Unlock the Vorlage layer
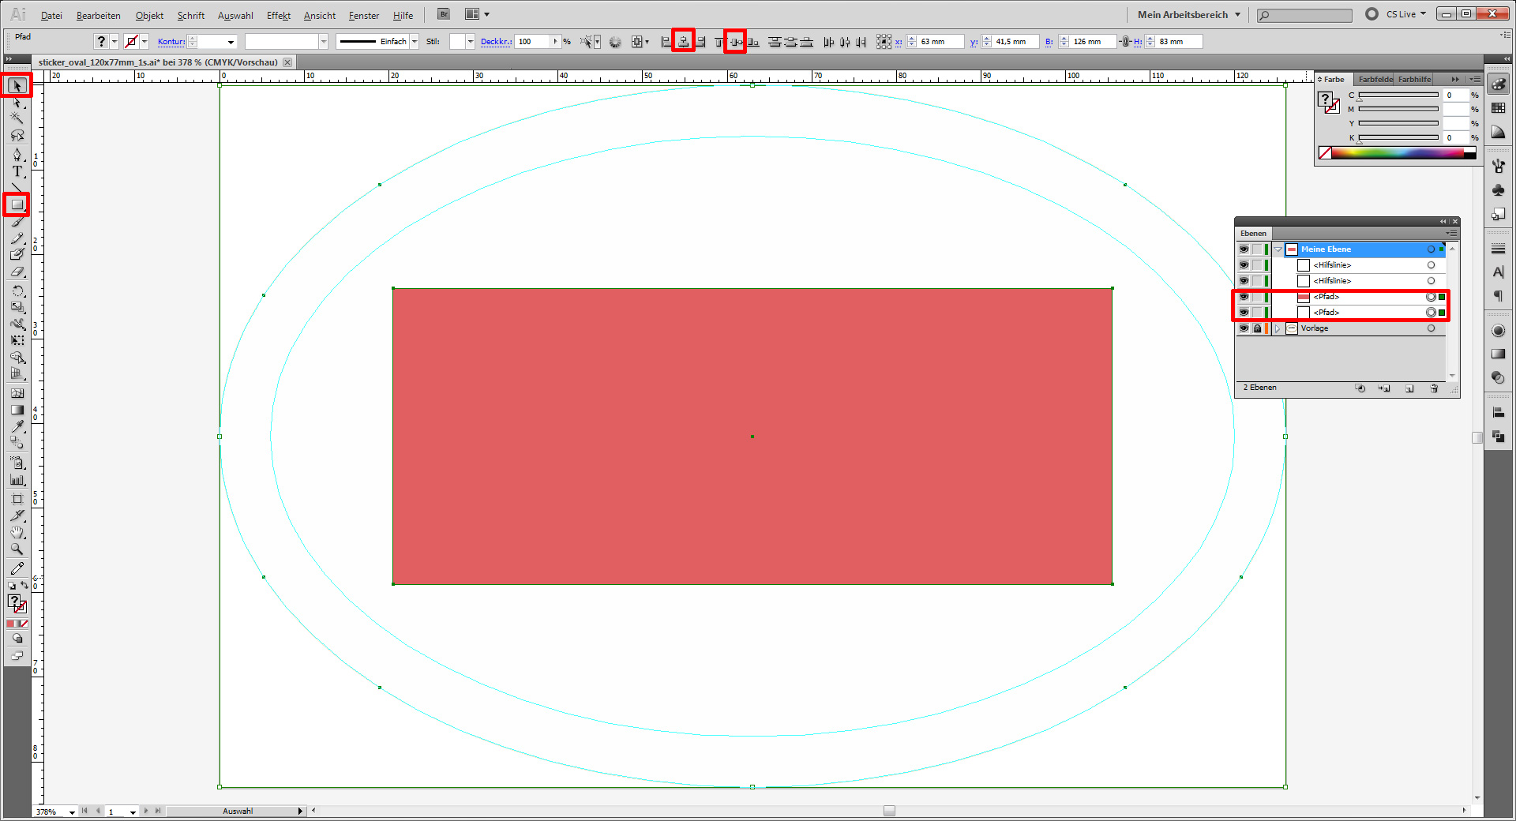This screenshot has height=821, width=1516. point(1257,328)
